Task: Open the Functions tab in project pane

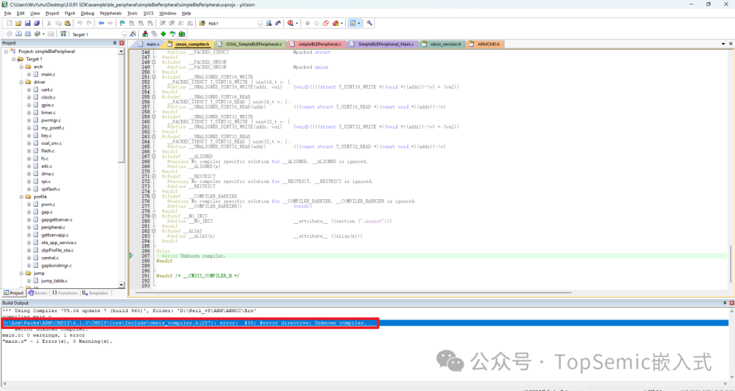Action: point(65,293)
